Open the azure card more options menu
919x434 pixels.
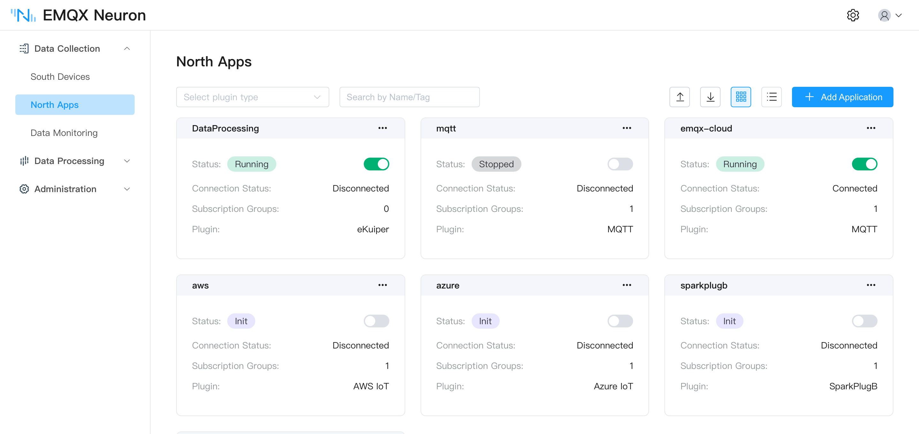pyautogui.click(x=627, y=285)
